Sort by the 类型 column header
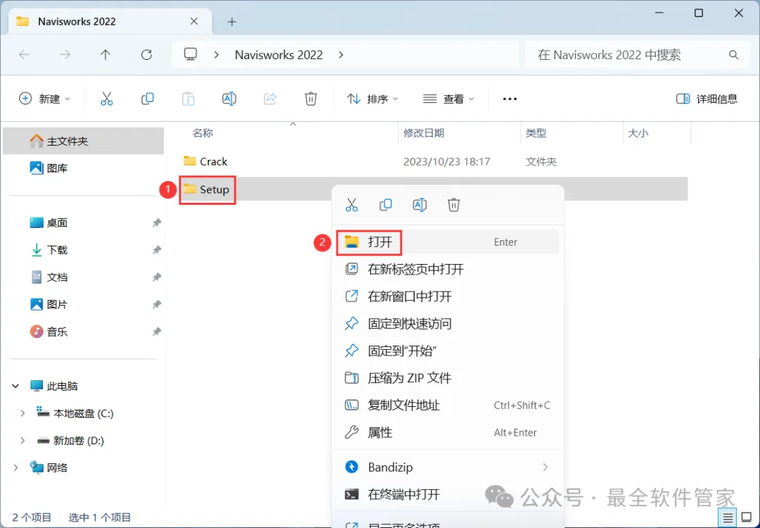The height and width of the screenshot is (528, 760). (536, 133)
